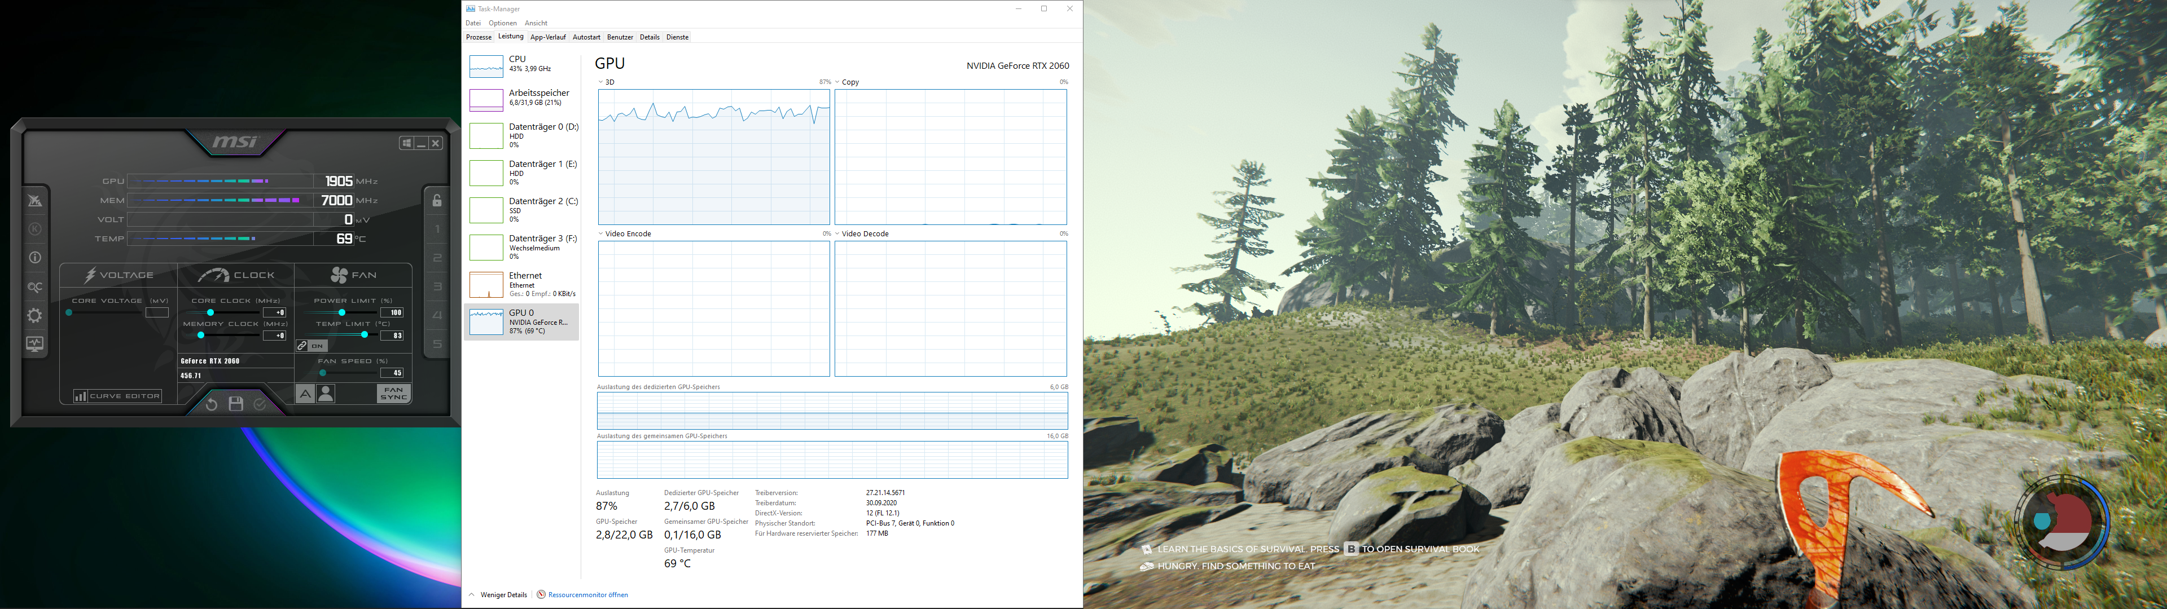Open MSI Afterburner settings gear

(34, 315)
